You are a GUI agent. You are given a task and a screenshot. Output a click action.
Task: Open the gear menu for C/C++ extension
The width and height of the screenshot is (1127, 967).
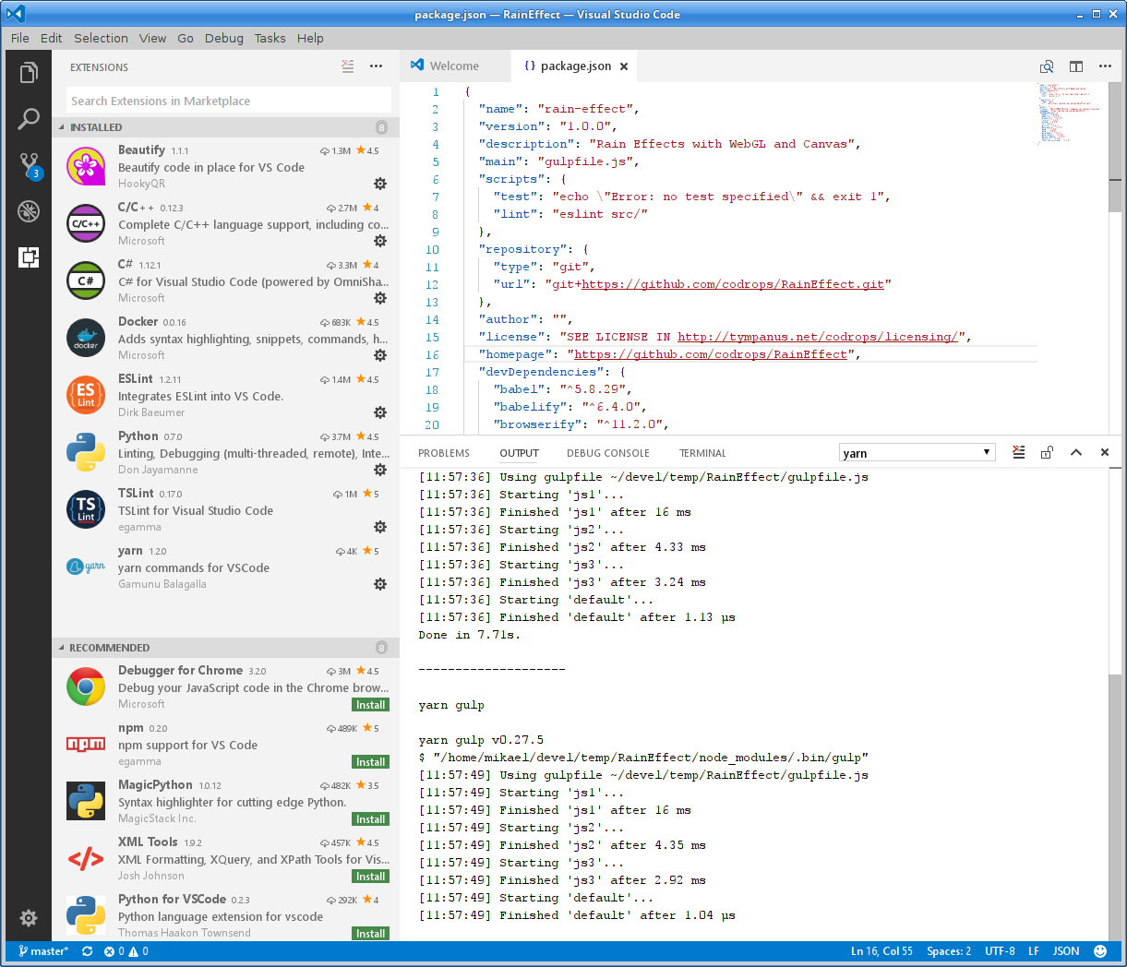(379, 241)
